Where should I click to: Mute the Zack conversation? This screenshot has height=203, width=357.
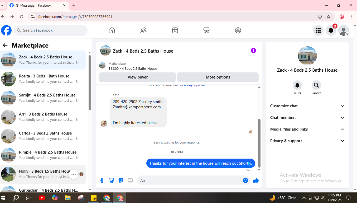click(x=297, y=85)
